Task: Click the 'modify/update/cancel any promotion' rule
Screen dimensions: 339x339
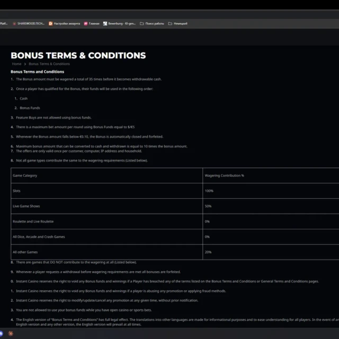Action: (x=107, y=301)
